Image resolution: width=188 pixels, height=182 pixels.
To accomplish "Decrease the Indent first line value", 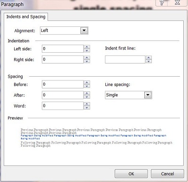I will coord(149,61).
